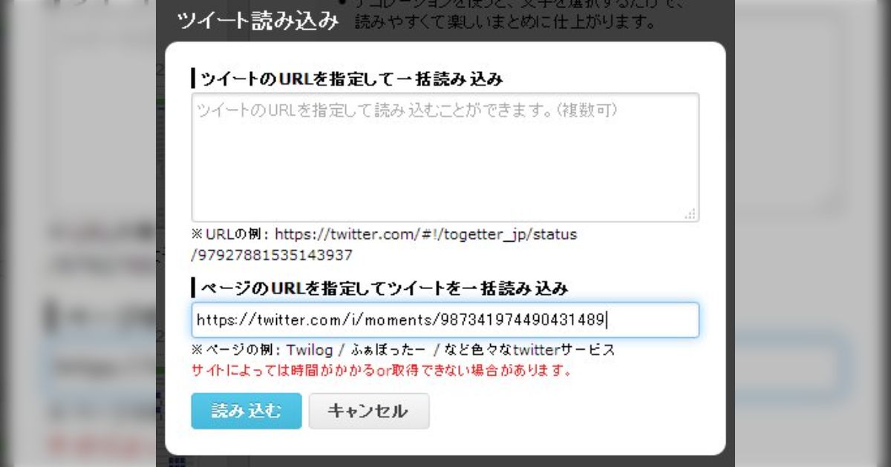Click the empty tweet URL textarea
This screenshot has height=467, width=891.
pyautogui.click(x=446, y=156)
